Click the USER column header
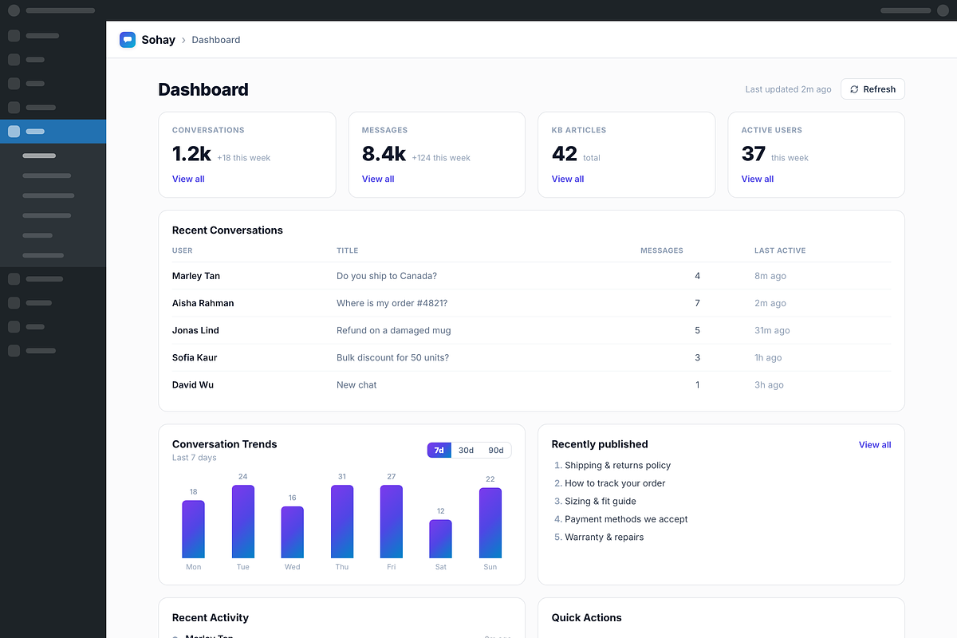Image resolution: width=957 pixels, height=638 pixels. tap(183, 250)
